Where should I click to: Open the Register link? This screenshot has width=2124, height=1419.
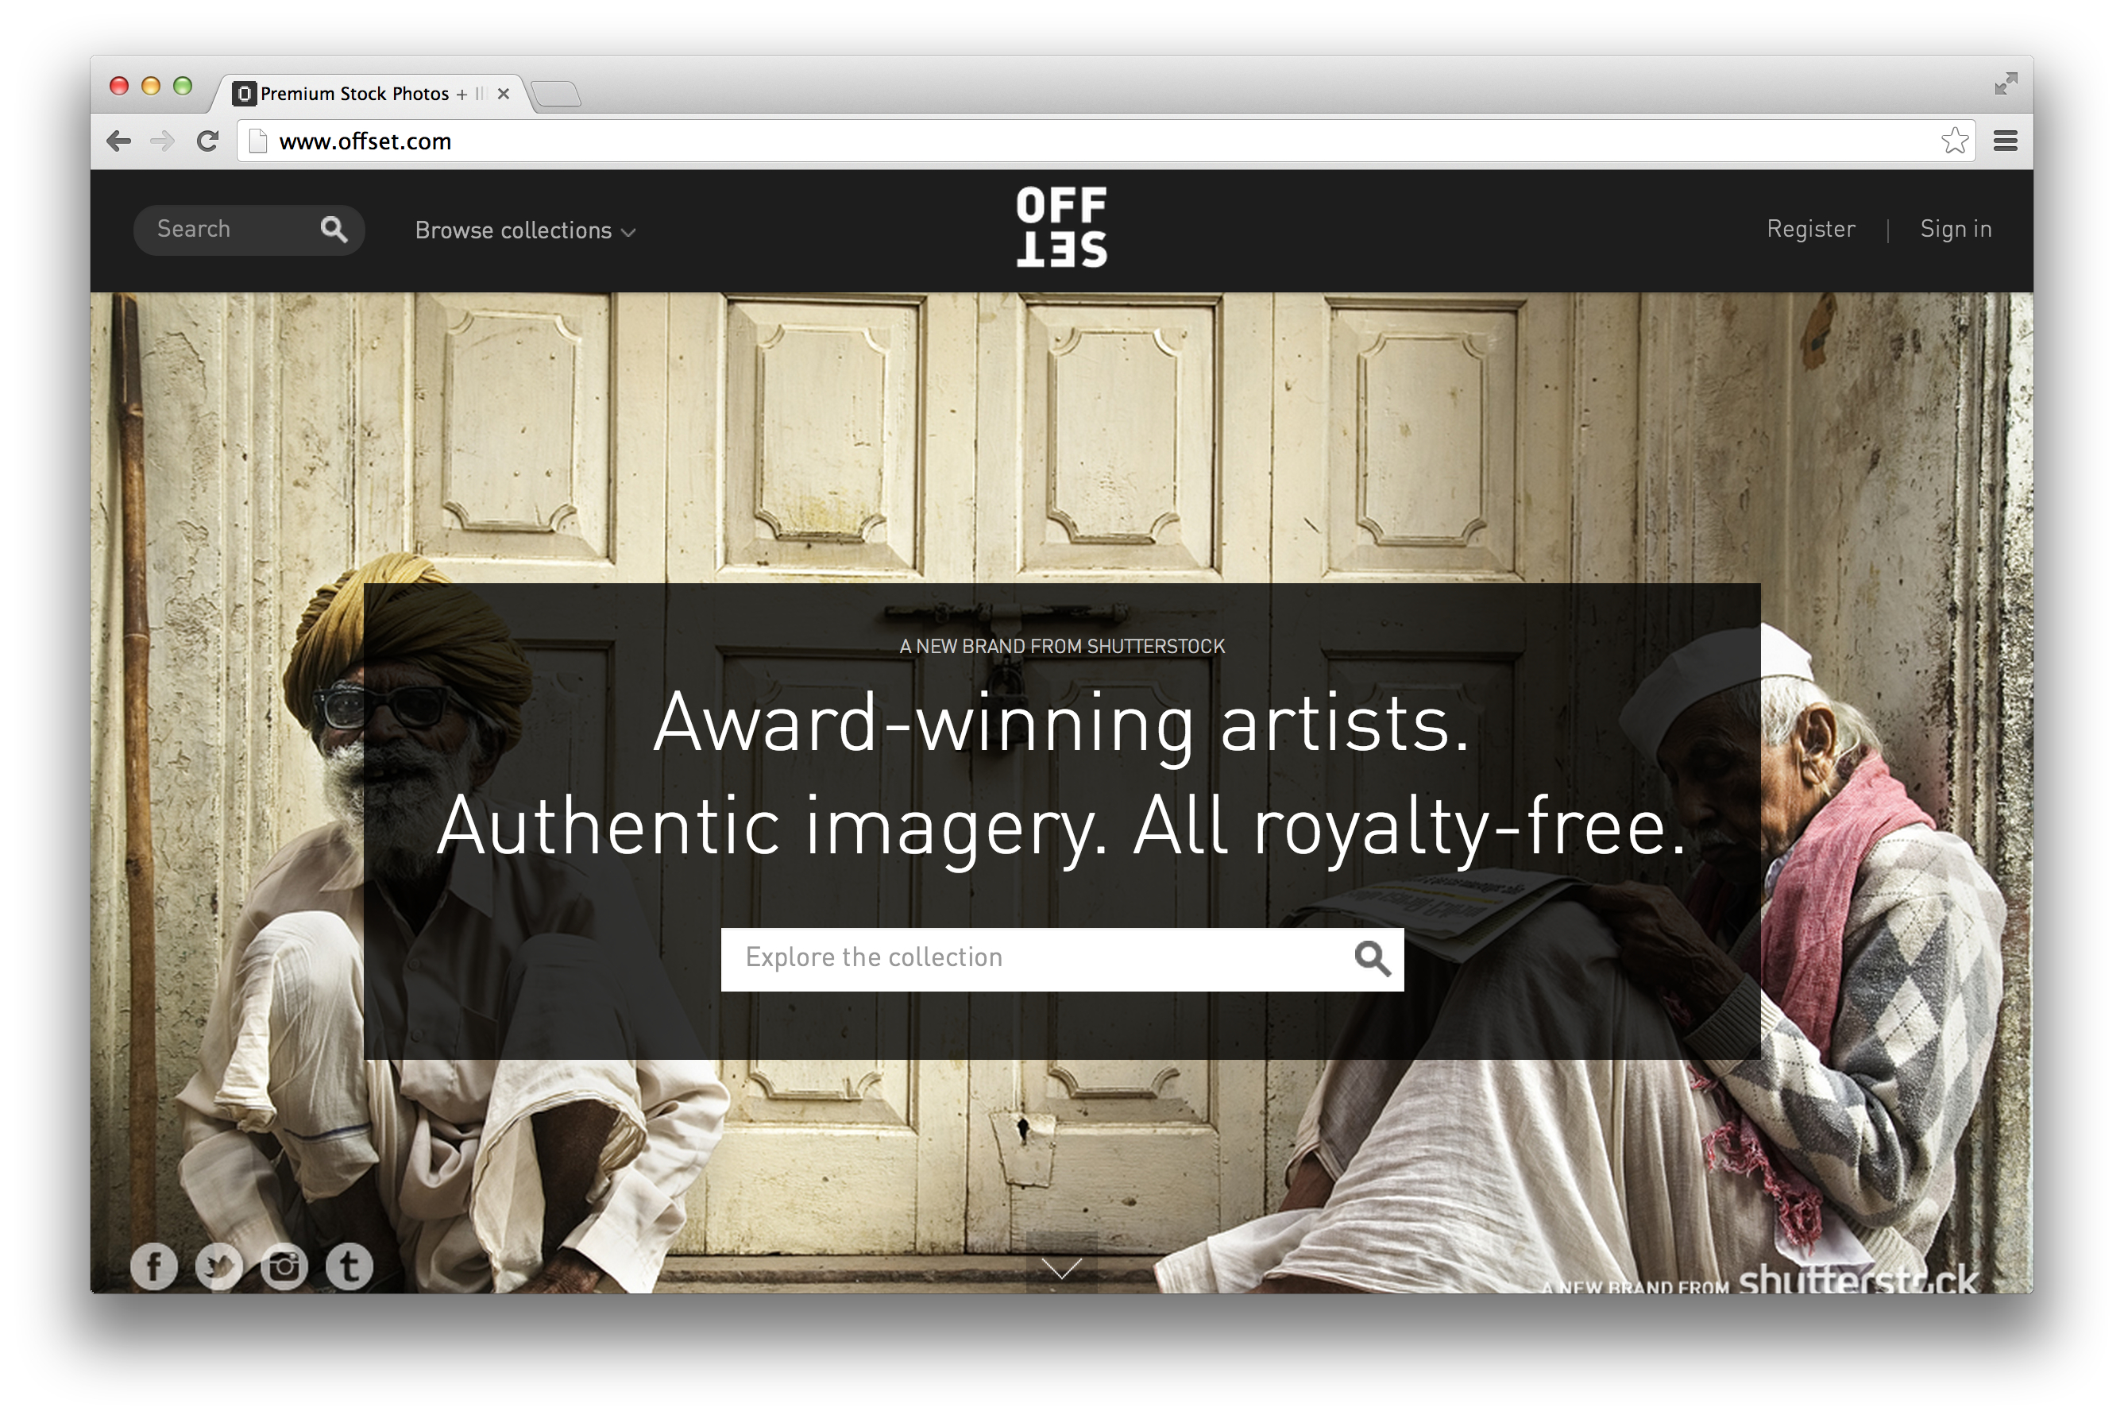(x=1810, y=229)
